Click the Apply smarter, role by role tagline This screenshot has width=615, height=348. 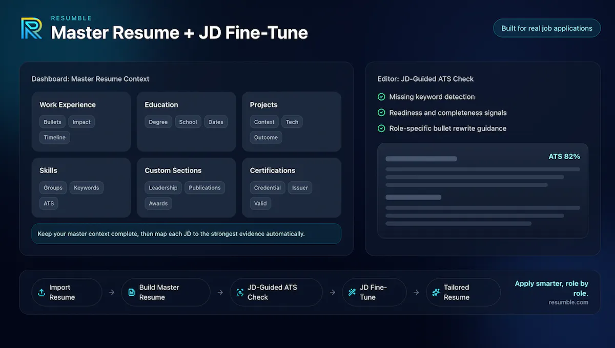[551, 289]
